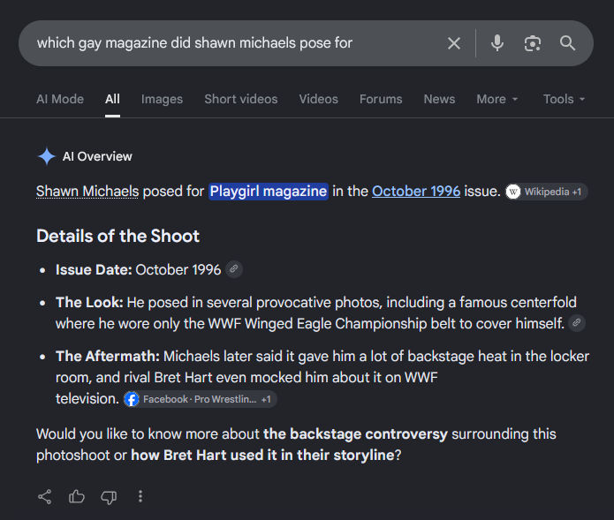Viewport: 614px width, 520px height.
Task: Click the 'Issue Date:' bullet label
Action: point(94,270)
